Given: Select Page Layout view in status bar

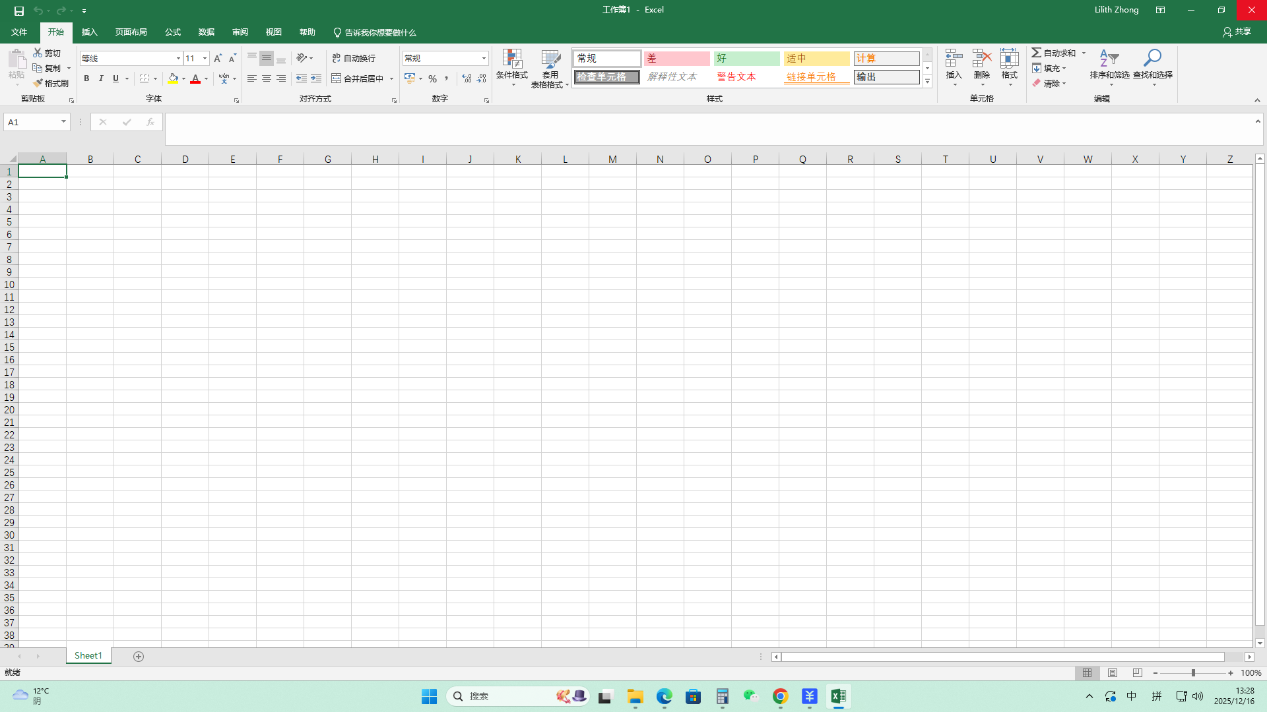Looking at the screenshot, I should coord(1113,672).
